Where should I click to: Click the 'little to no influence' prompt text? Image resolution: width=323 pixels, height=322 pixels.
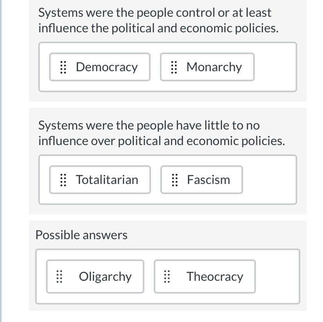click(161, 133)
